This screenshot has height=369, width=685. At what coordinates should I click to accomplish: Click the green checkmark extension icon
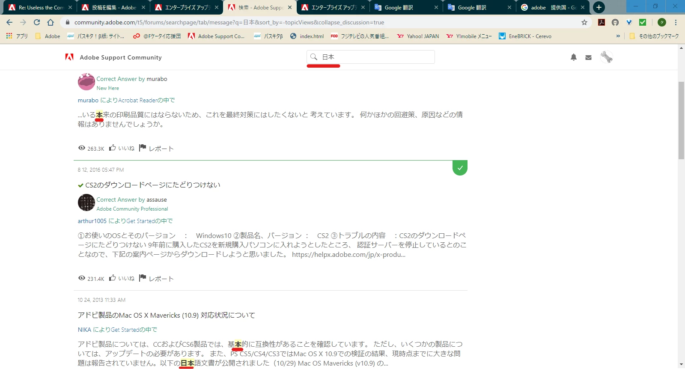[x=643, y=22]
